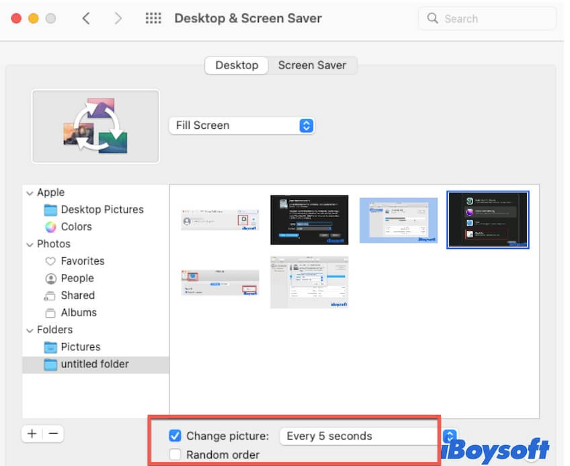Collapse the Folders section
Viewport: 570px width, 466px height.
(x=30, y=330)
